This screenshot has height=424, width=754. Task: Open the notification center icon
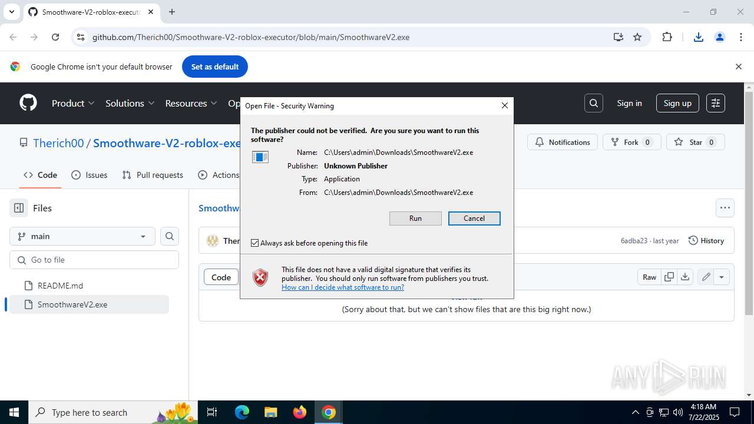point(735,412)
